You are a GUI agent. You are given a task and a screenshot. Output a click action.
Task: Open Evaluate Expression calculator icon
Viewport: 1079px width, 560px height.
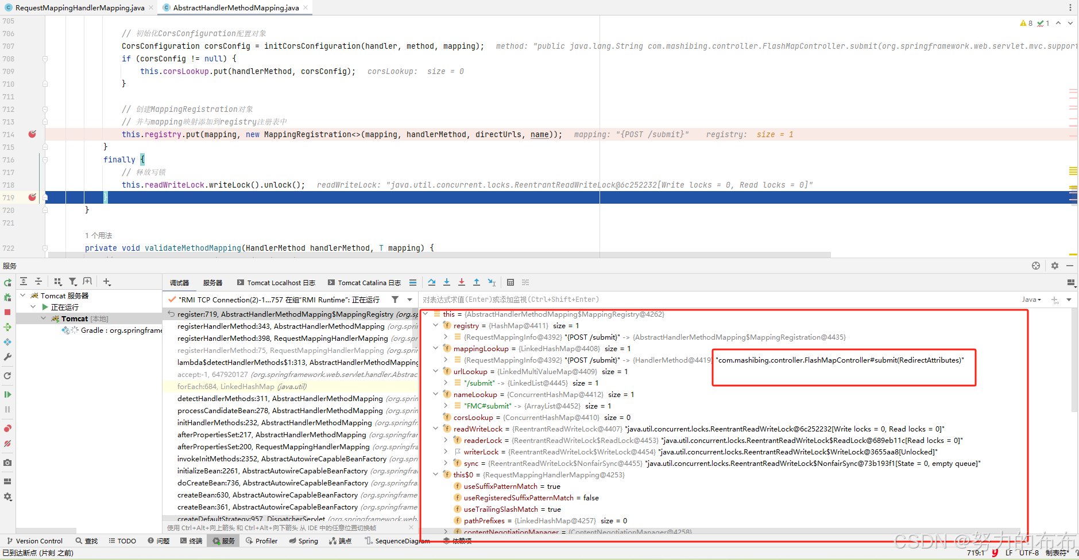click(x=511, y=282)
